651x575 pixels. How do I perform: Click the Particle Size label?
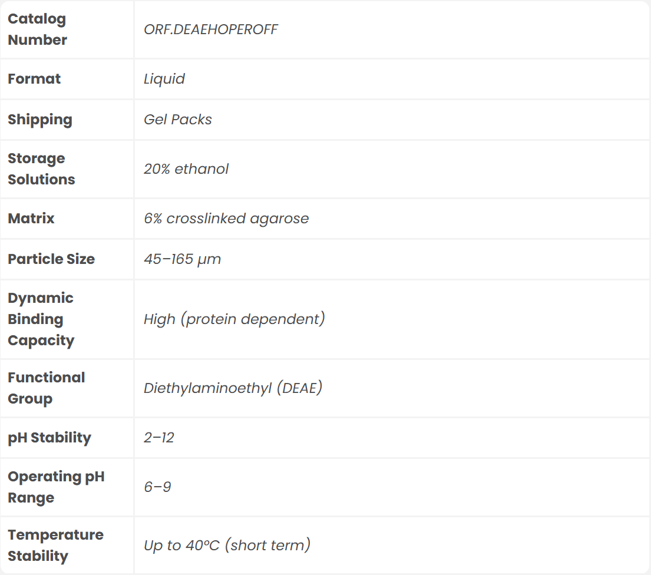[x=51, y=259]
